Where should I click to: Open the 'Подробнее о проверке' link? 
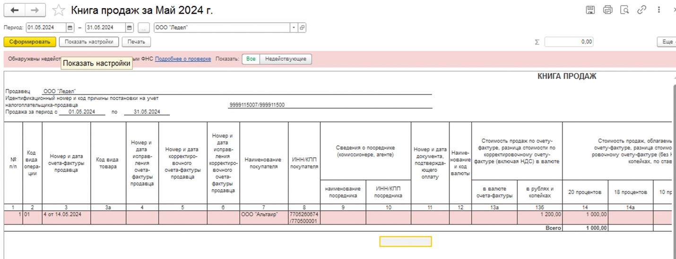pos(183,59)
